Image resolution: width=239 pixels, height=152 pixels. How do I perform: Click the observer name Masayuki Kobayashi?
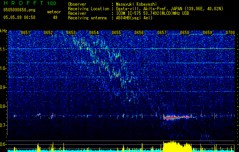pyautogui.click(x=136, y=5)
